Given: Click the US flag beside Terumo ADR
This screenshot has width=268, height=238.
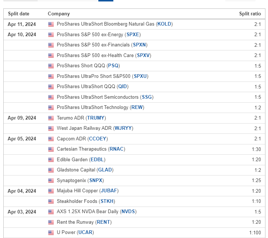Looking at the screenshot, I should (51, 118).
